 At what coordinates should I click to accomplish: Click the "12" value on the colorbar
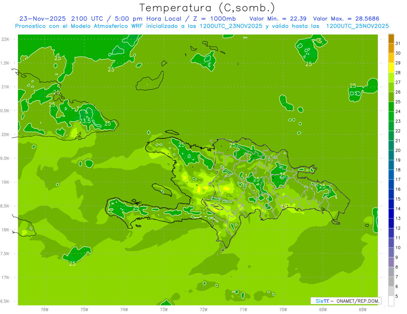[x=398, y=228]
